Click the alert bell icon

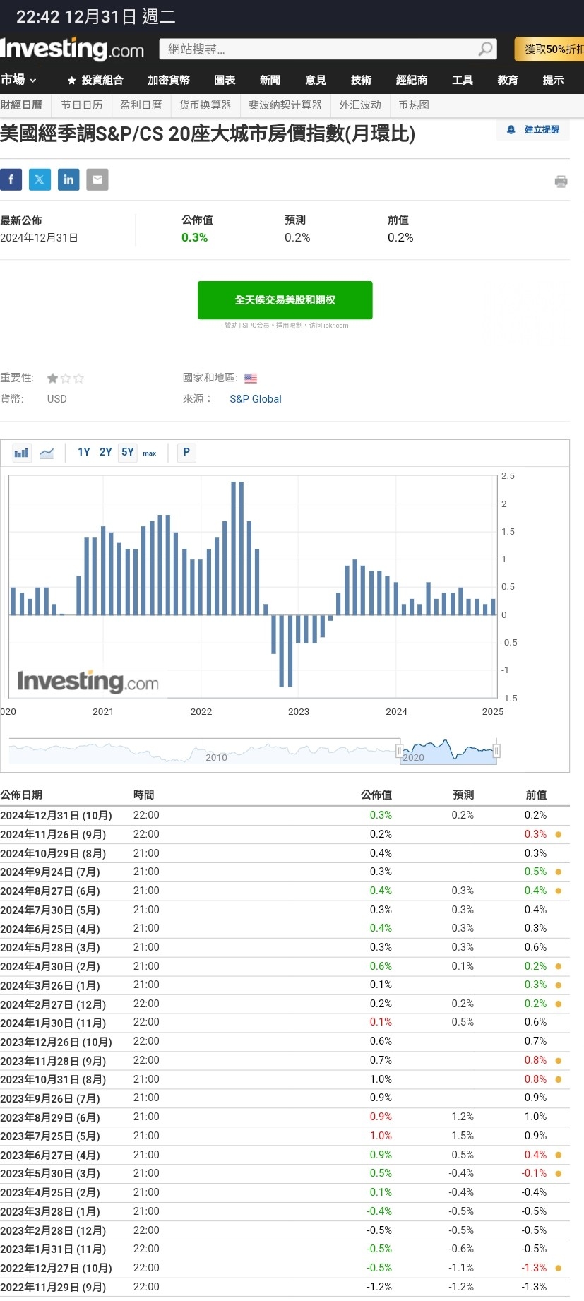coord(511,130)
